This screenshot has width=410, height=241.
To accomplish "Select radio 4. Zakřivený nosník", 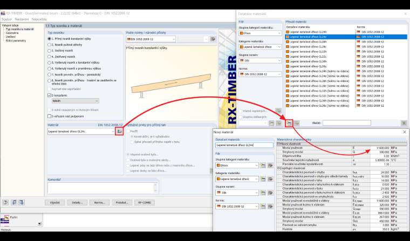I will (x=49, y=57).
